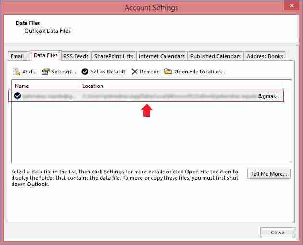Open the Published Calendars tab
This screenshot has height=245, width=303.
click(215, 56)
